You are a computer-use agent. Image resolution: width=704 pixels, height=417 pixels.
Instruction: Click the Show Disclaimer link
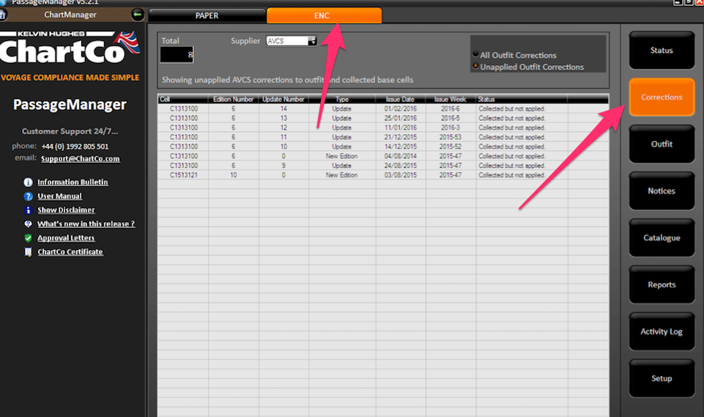tap(66, 210)
